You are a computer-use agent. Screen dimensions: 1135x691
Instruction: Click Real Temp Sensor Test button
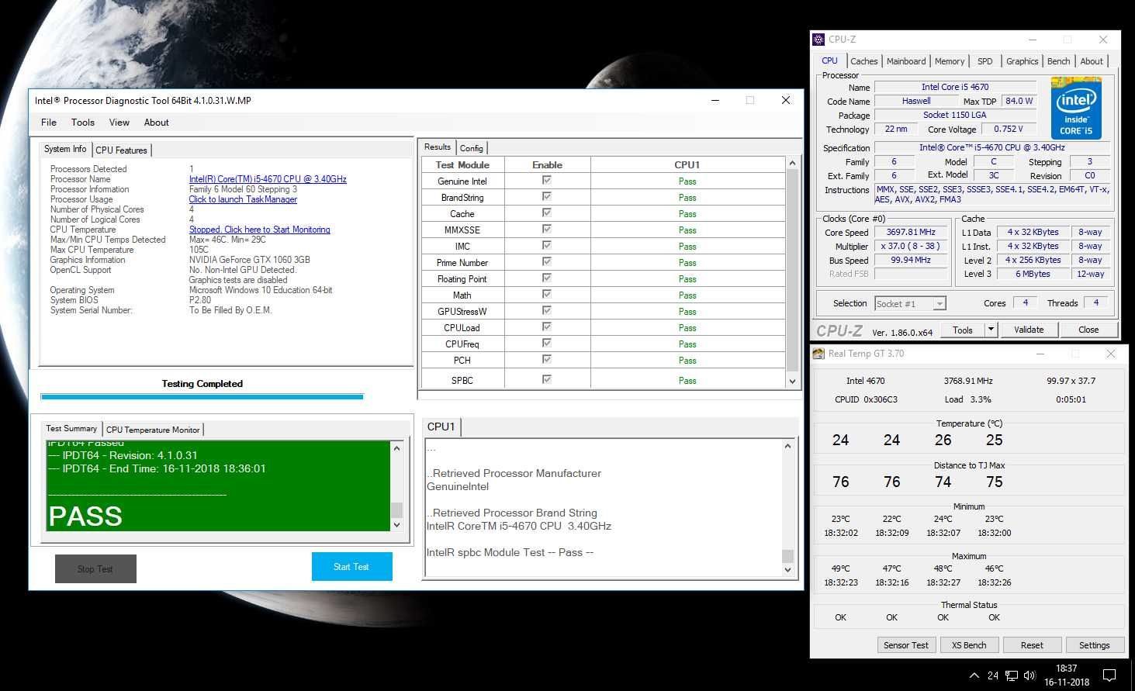tap(906, 645)
